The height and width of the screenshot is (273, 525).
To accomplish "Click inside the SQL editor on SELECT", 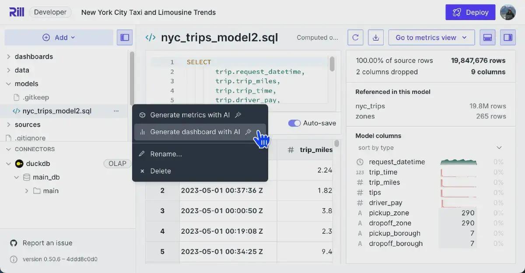I will coord(199,62).
